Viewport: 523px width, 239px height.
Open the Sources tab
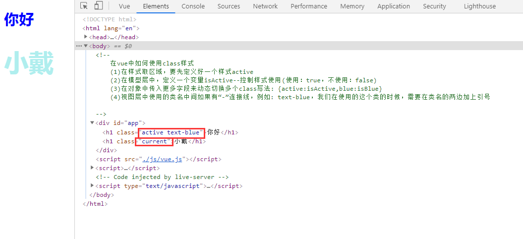pyautogui.click(x=229, y=6)
